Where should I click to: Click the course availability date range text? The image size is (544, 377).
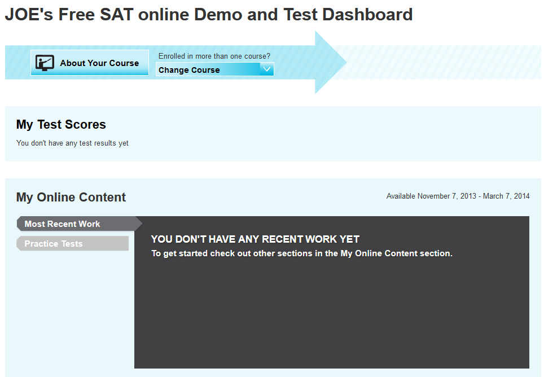click(x=458, y=196)
